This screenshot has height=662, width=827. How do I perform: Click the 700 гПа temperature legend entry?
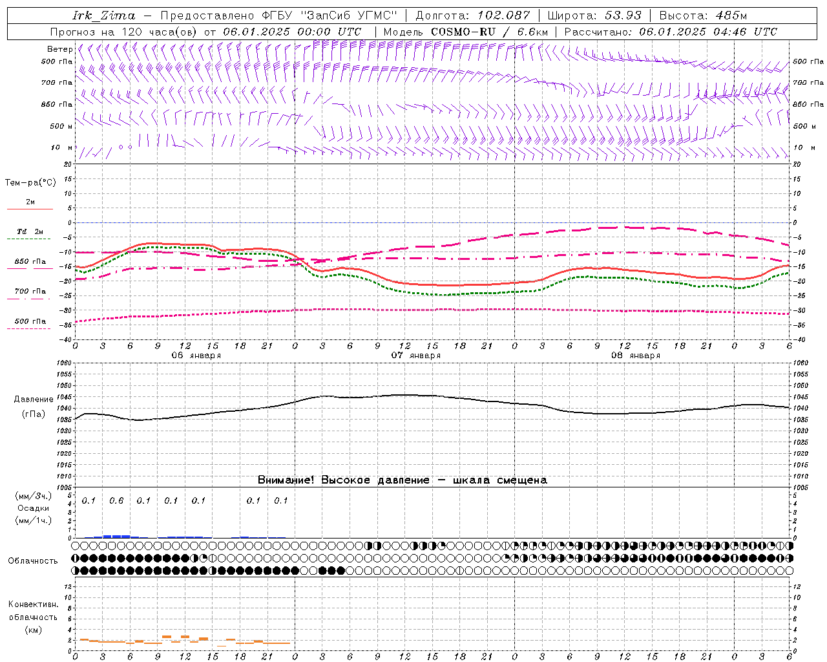pyautogui.click(x=30, y=294)
